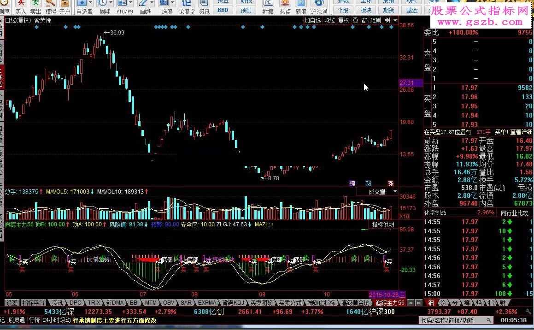Select the 诊 diagnosis tab
The image size is (534, 330).
tap(443, 303)
